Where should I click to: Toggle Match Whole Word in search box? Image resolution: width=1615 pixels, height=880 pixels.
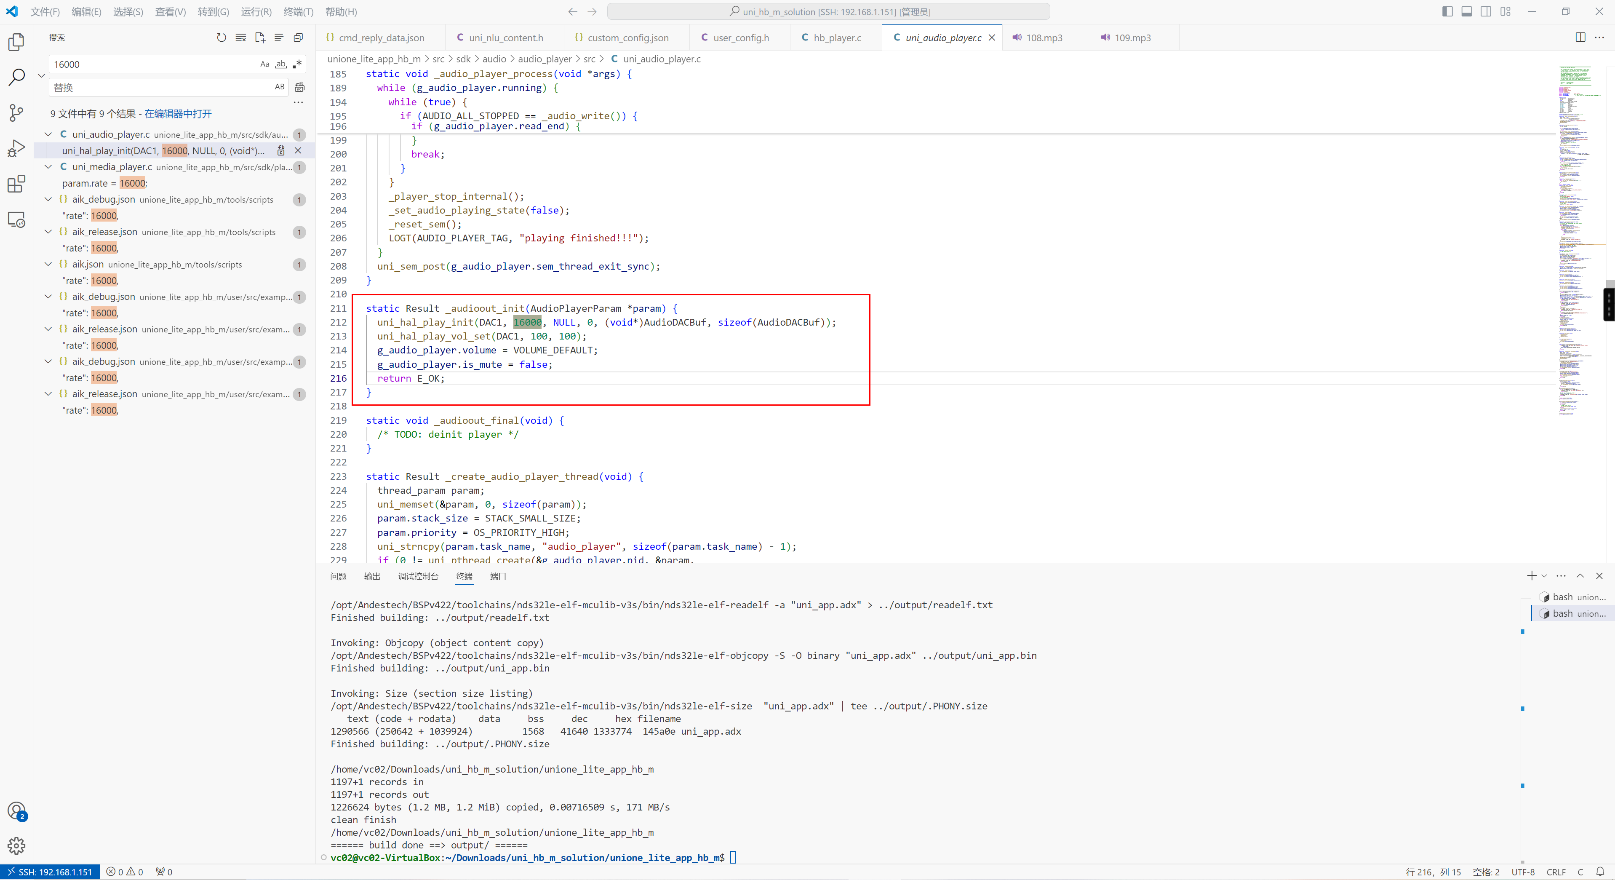[x=281, y=64]
